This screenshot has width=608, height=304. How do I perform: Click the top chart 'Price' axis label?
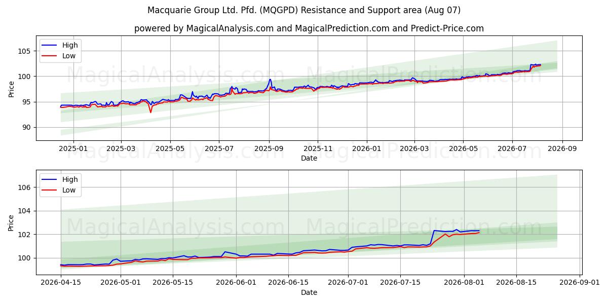(x=11, y=89)
